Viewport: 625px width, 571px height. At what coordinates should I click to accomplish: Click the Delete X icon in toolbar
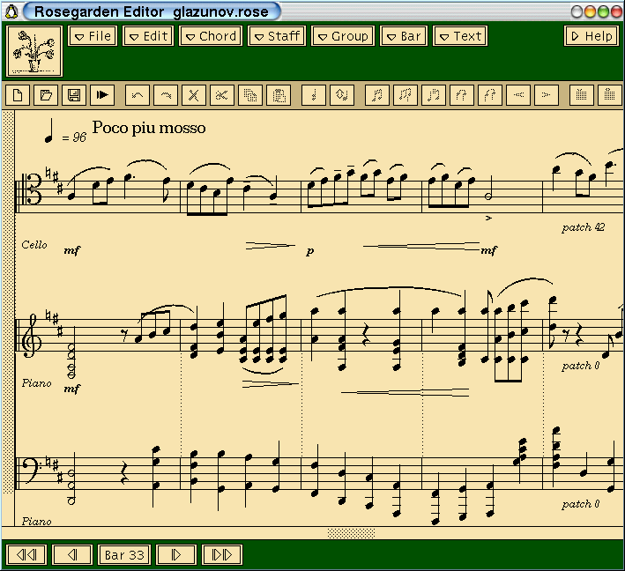[x=194, y=95]
